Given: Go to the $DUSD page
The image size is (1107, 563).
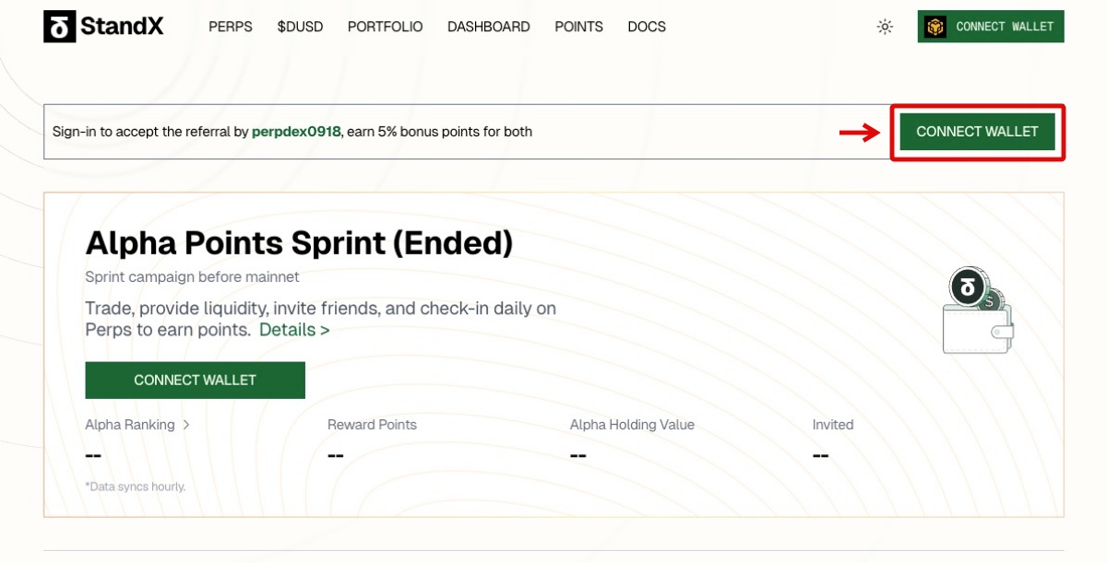Looking at the screenshot, I should pos(300,27).
